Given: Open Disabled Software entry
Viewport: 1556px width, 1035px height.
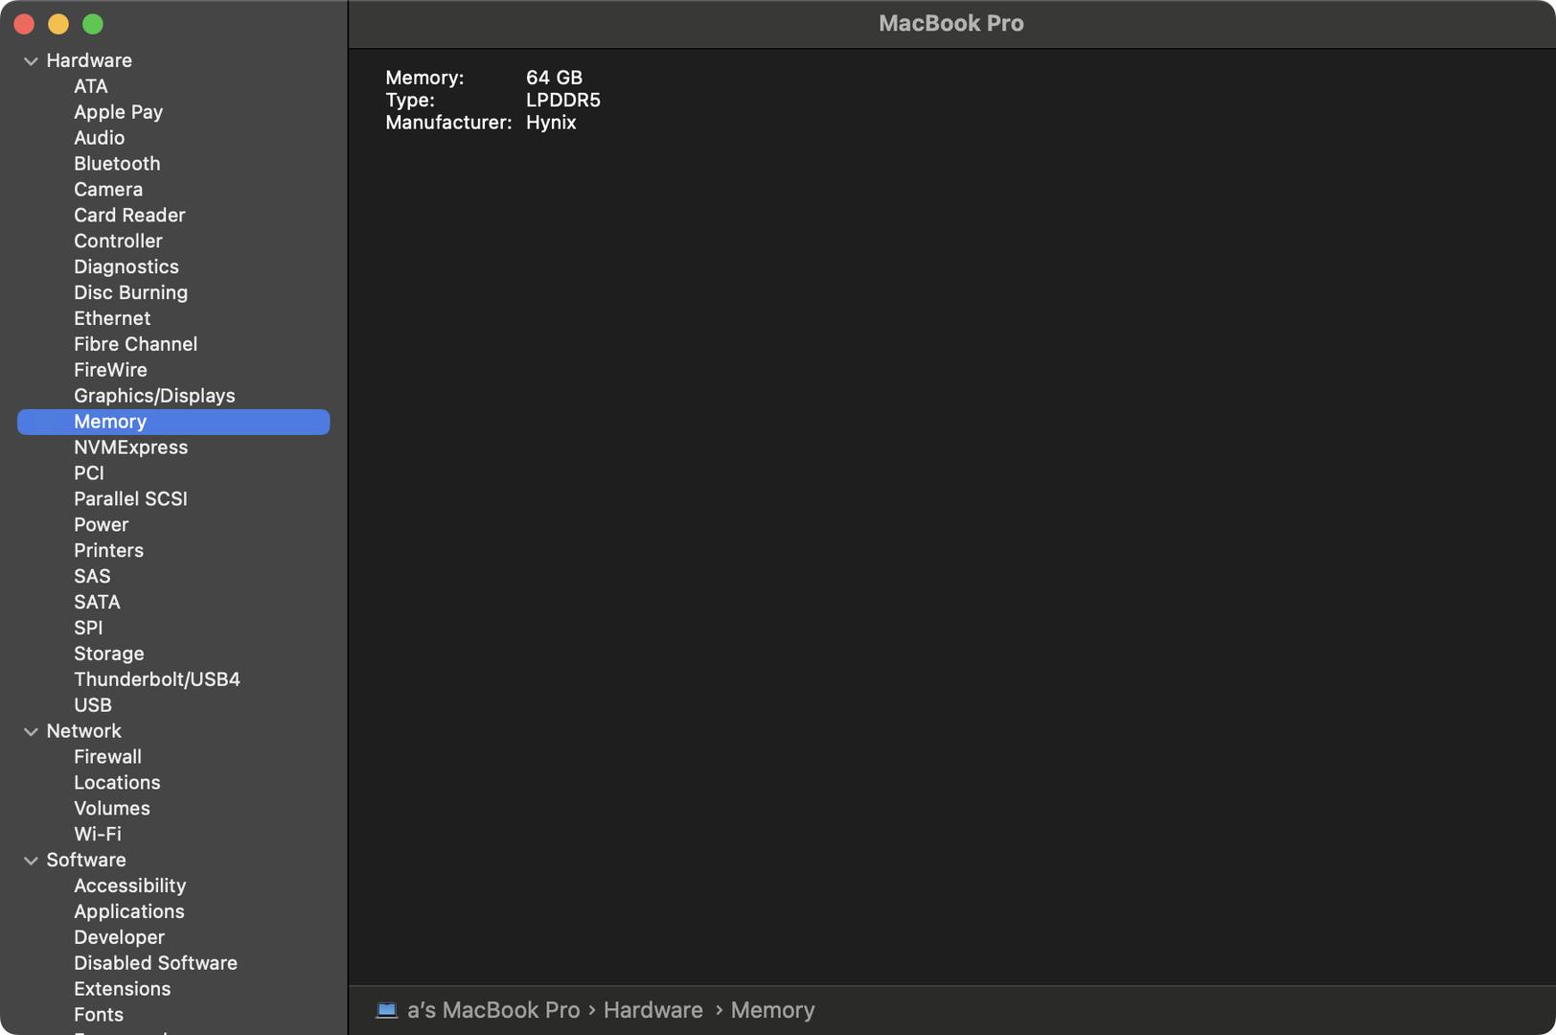Looking at the screenshot, I should point(156,963).
